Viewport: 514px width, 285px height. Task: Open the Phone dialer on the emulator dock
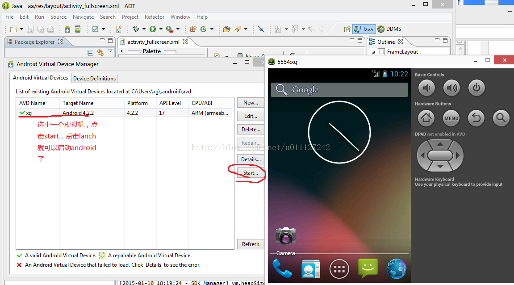click(282, 268)
